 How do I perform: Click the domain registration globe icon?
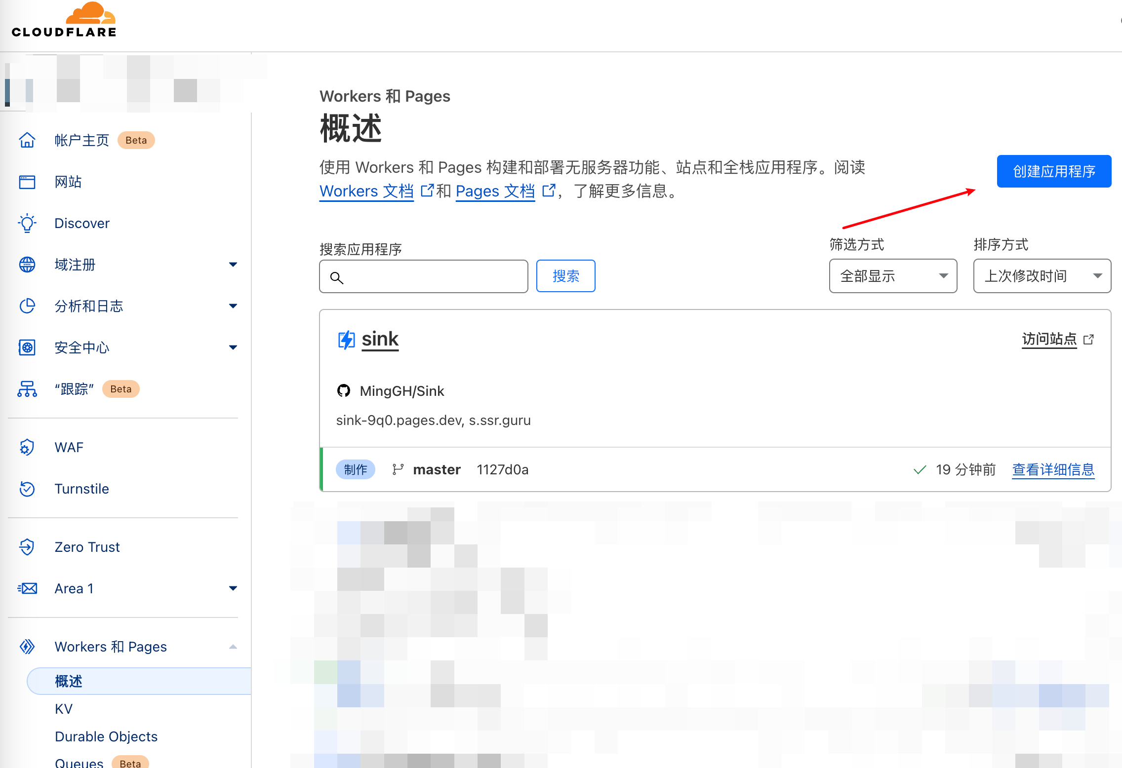(27, 265)
